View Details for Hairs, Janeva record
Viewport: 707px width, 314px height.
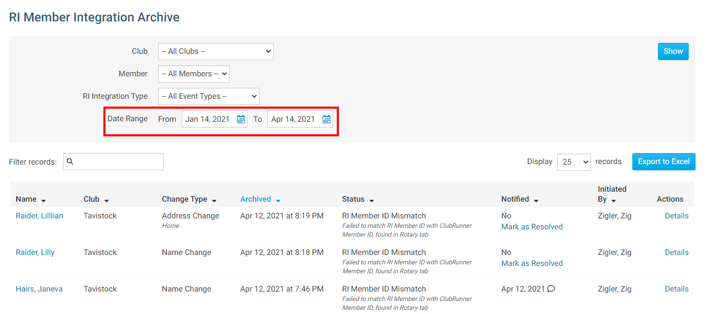point(676,289)
